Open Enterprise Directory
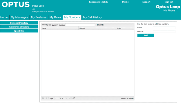 (x=19, y=27)
